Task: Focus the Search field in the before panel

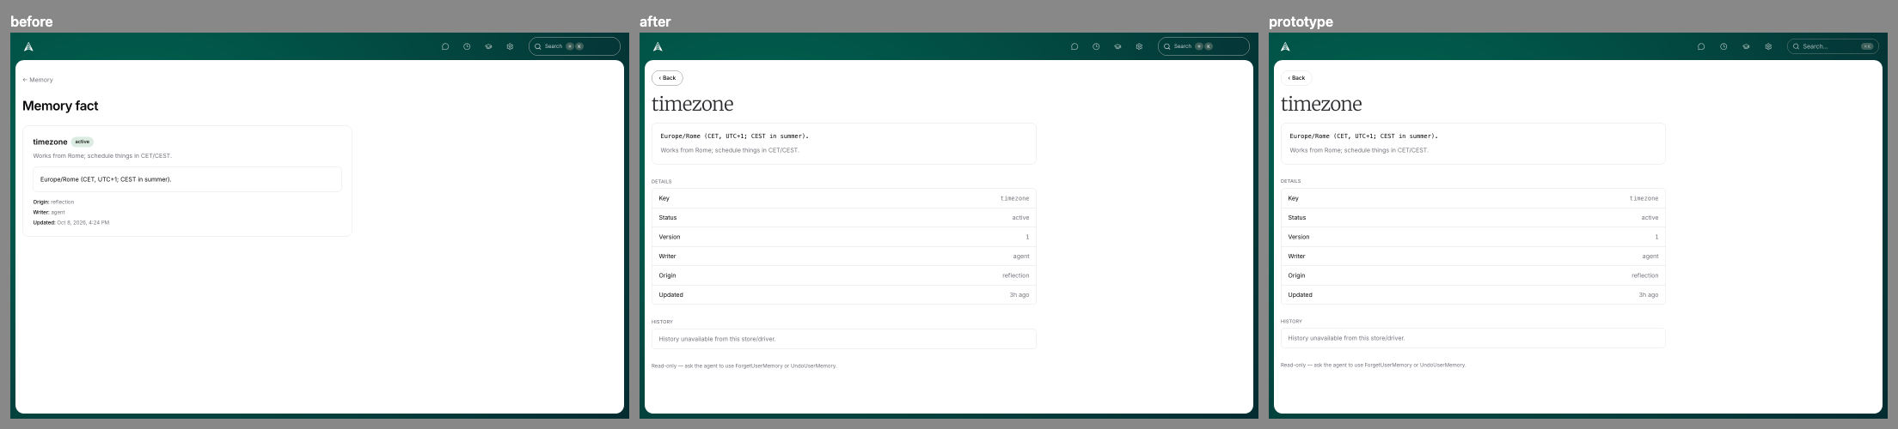Action: 574,46
